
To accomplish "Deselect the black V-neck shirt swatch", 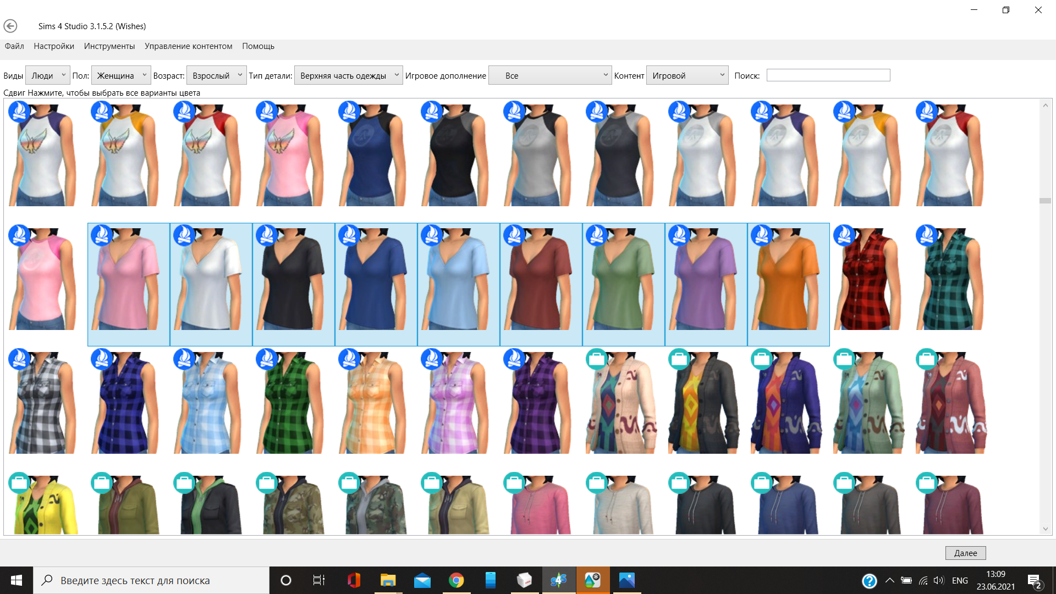I will pyautogui.click(x=294, y=284).
